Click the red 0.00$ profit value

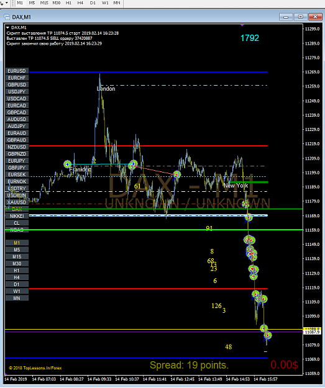click(284, 365)
